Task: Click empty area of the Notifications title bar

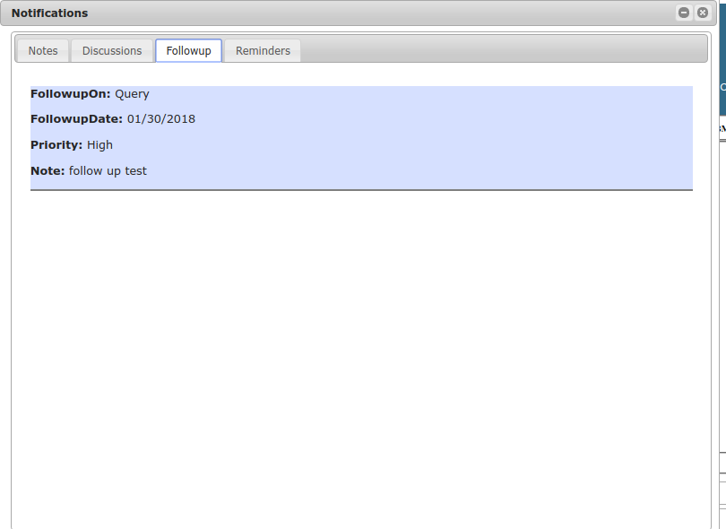Action: (359, 13)
